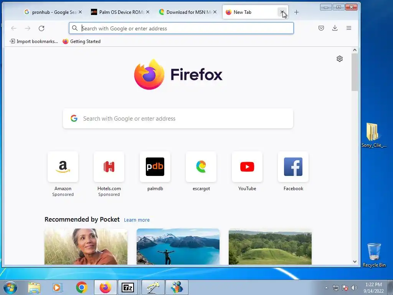Viewport: 393px width, 295px height.
Task: Go back using the back arrow
Action: point(14,28)
